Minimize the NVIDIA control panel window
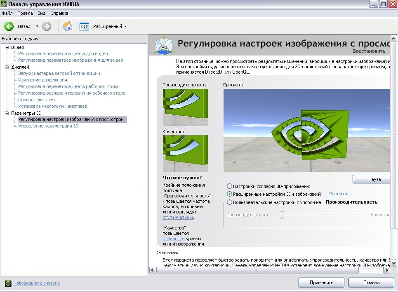 pyautogui.click(x=373, y=4)
